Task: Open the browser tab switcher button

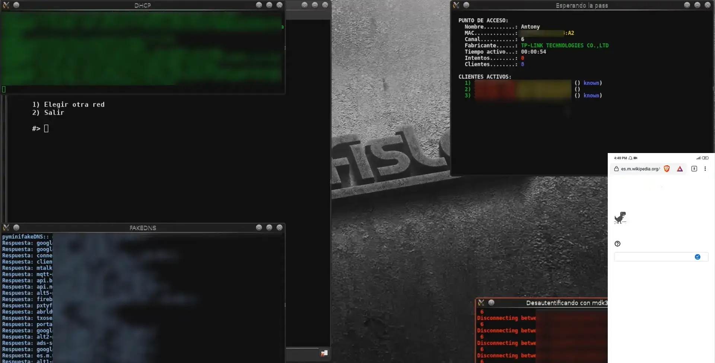Action: click(x=694, y=169)
